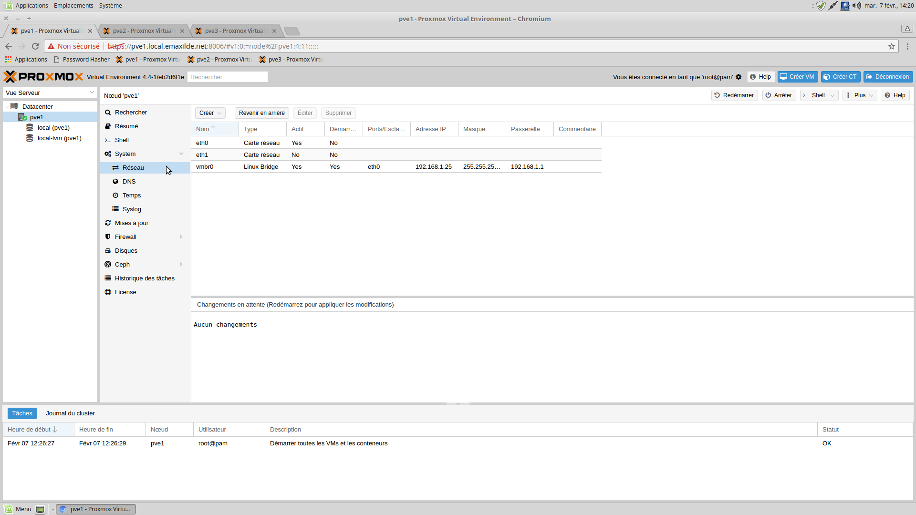Click the Password Hasher bookmark

pyautogui.click(x=82, y=60)
